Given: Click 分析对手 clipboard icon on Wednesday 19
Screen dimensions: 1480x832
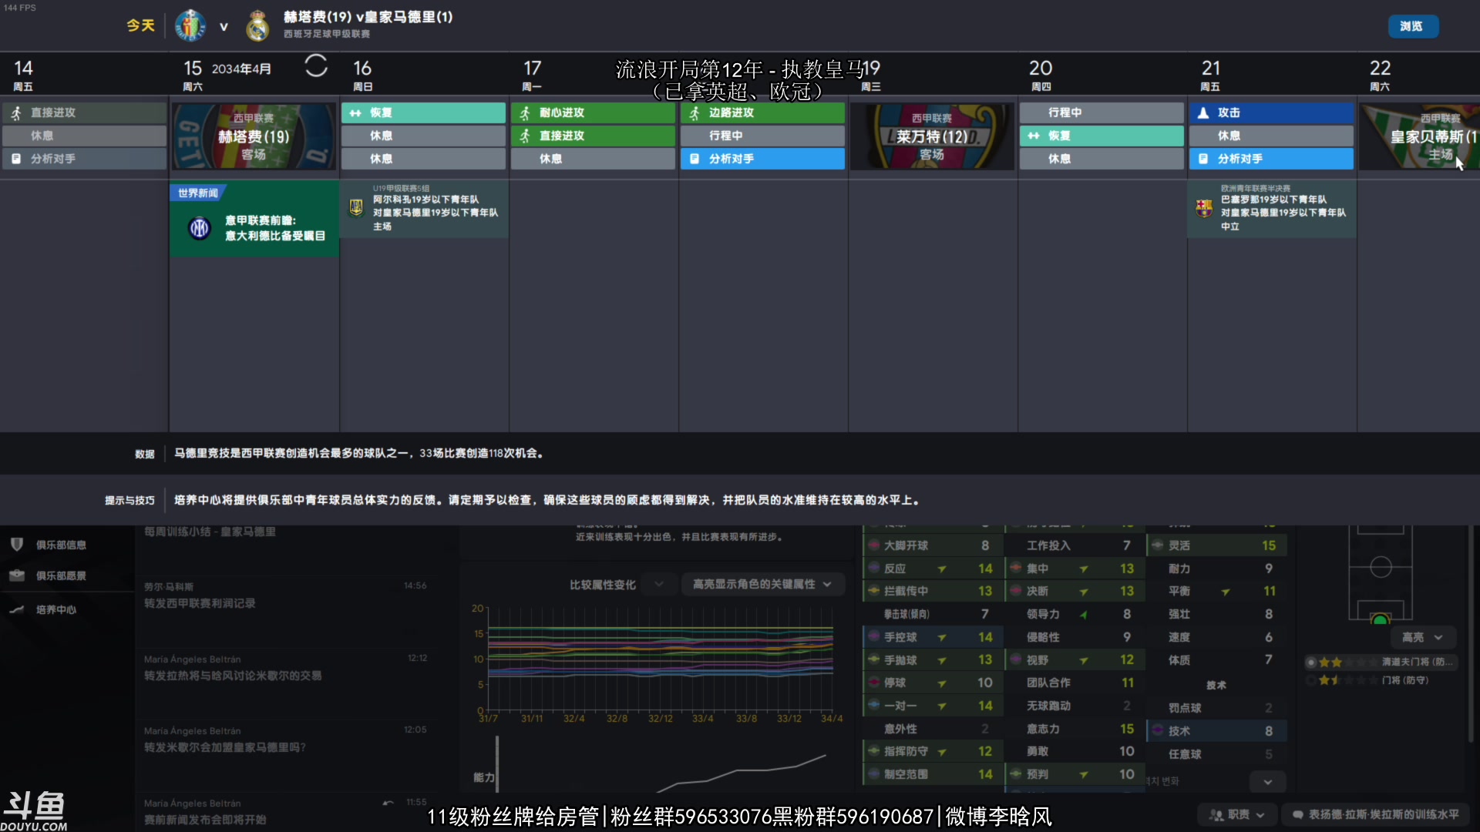Looking at the screenshot, I should coord(695,159).
